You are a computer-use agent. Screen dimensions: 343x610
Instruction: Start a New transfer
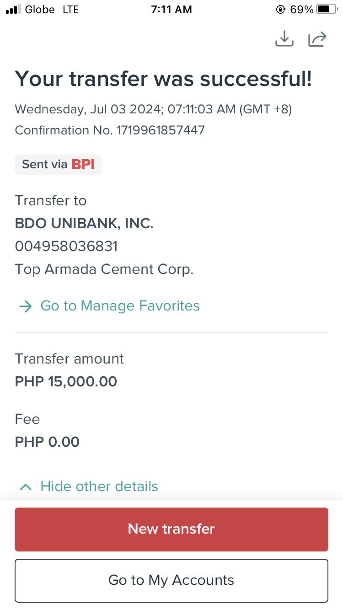tap(171, 529)
